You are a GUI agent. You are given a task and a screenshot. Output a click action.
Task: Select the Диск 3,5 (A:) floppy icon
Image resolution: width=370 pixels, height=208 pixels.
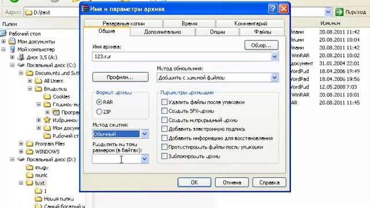coord(21,57)
